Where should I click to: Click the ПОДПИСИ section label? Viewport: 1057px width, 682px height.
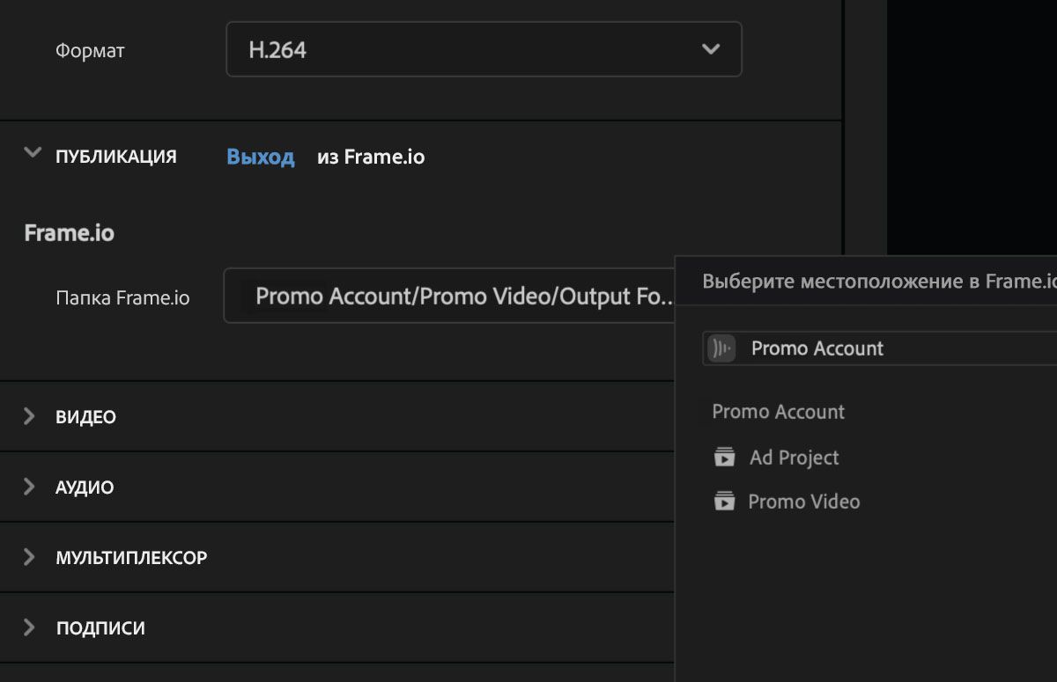tap(100, 628)
